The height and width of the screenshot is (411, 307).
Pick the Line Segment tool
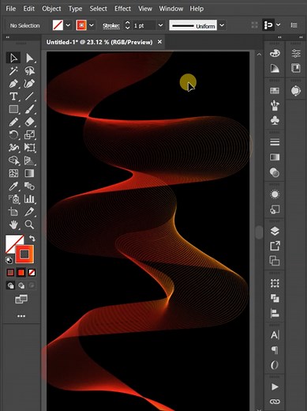click(x=29, y=96)
